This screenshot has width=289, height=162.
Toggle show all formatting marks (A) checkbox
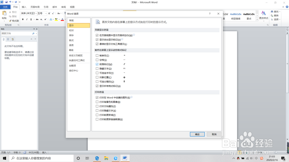click(x=97, y=86)
